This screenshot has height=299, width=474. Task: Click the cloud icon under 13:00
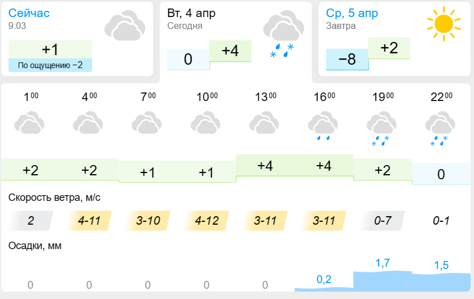tap(264, 123)
